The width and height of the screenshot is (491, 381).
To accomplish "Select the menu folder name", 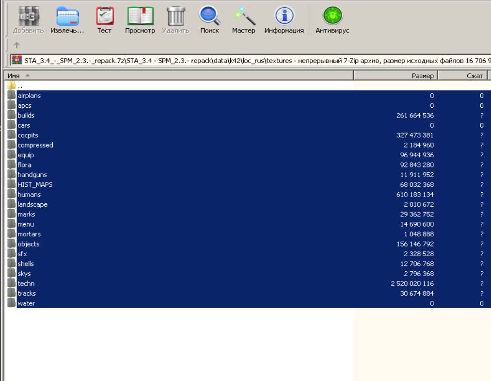I will (x=26, y=224).
